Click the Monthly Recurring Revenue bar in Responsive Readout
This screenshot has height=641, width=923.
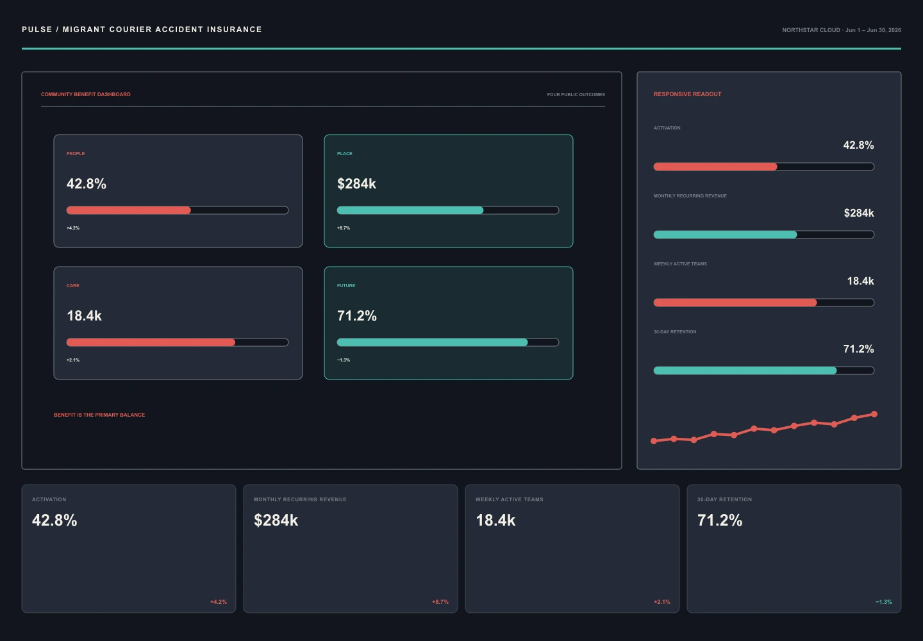pyautogui.click(x=764, y=235)
